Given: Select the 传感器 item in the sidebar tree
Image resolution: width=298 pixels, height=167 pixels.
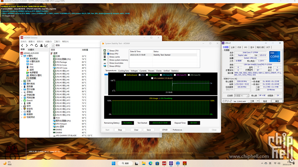Looking at the screenshot, I should pyautogui.click(x=33, y=78).
